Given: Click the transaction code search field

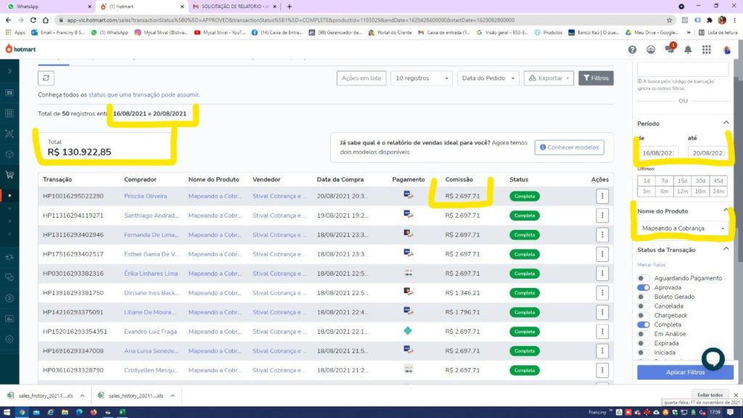Looking at the screenshot, I should point(683,69).
